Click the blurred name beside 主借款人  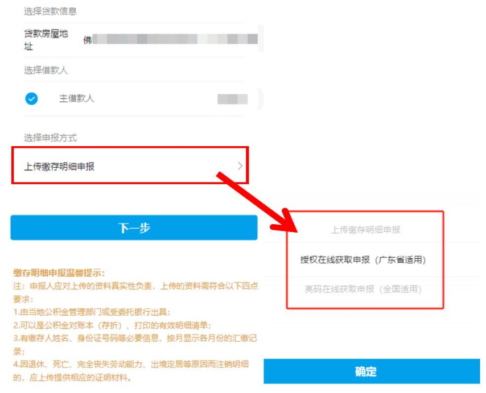coord(232,99)
